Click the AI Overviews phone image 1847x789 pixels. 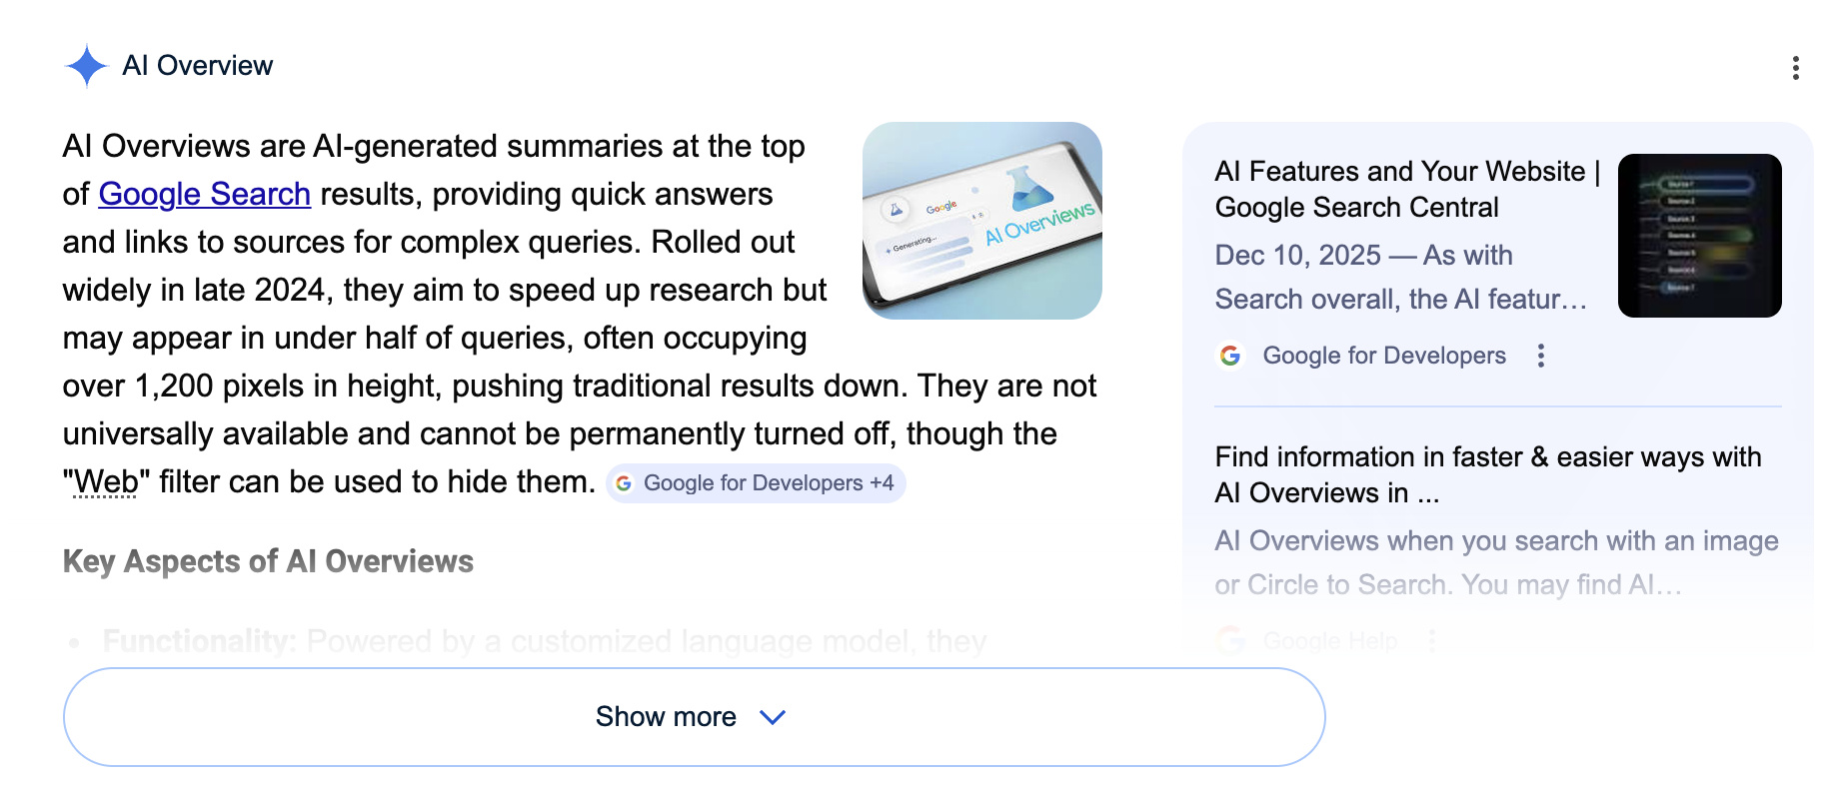pyautogui.click(x=980, y=221)
